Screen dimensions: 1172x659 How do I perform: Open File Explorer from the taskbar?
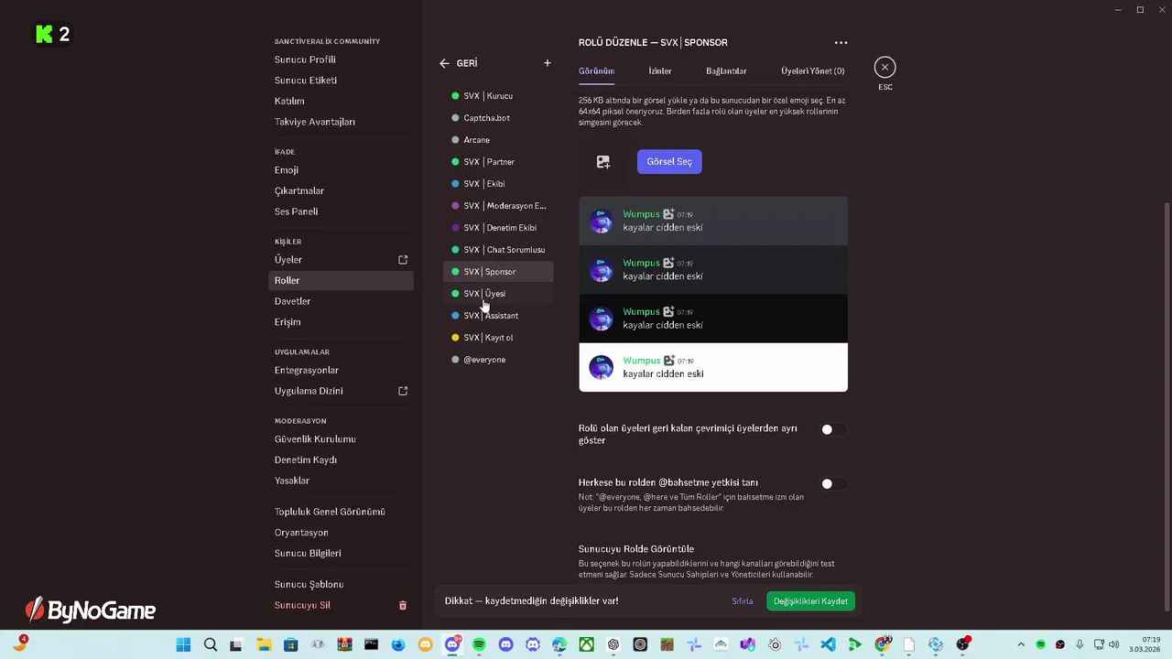(264, 644)
